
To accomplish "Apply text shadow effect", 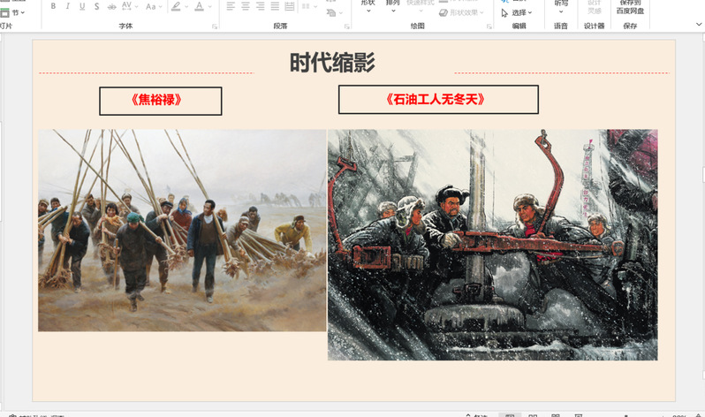I will click(96, 6).
